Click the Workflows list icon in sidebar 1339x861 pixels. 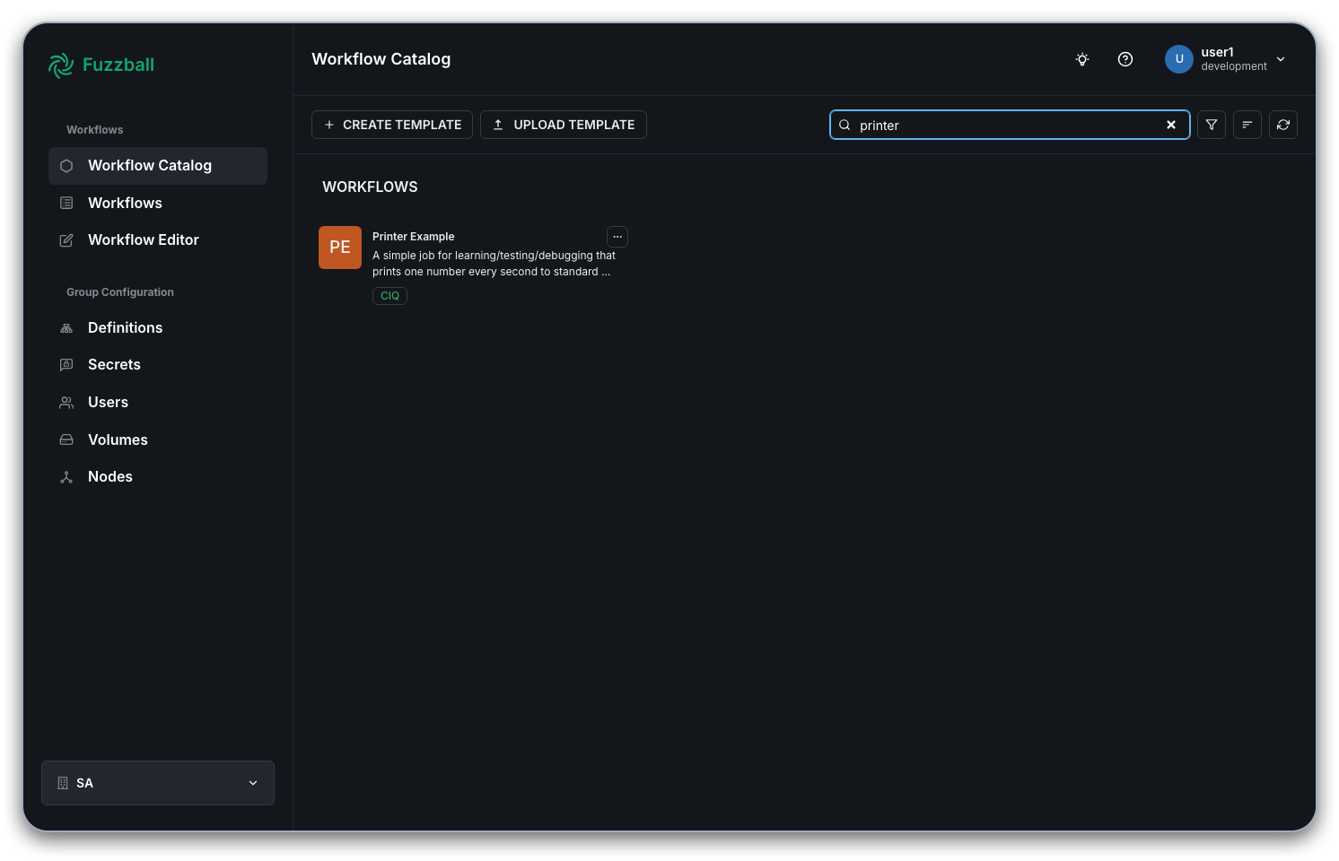coord(66,203)
